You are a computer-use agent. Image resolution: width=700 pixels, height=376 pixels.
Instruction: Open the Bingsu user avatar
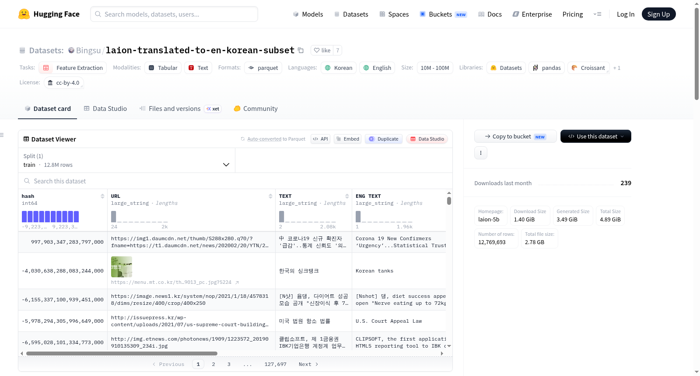pyautogui.click(x=71, y=50)
